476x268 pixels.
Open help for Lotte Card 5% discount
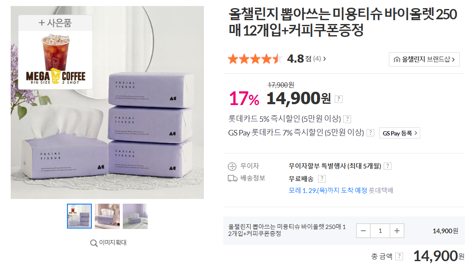[x=348, y=119]
